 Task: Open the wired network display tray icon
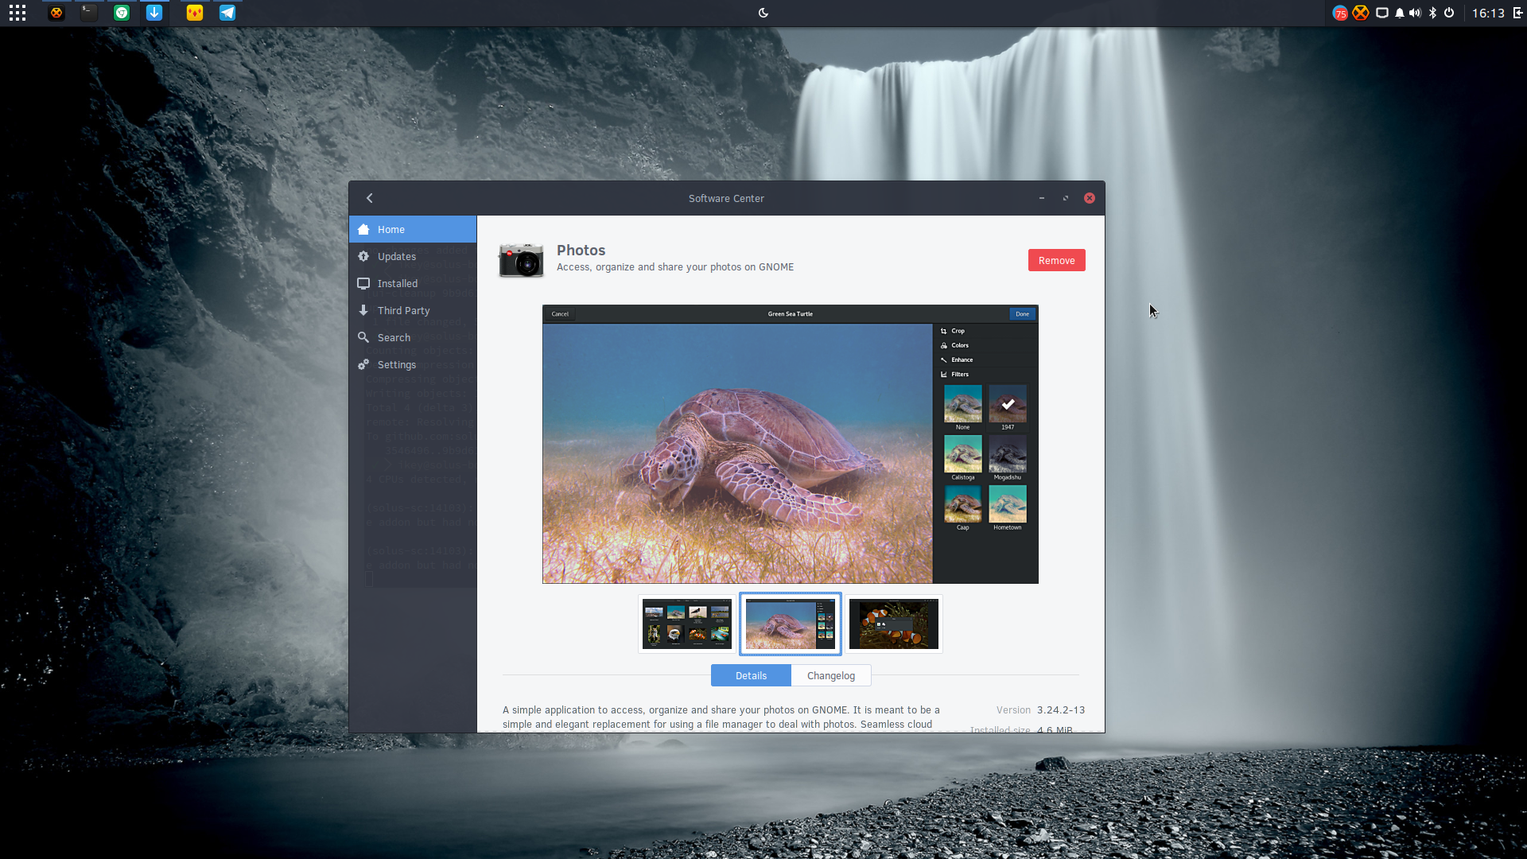(1382, 13)
